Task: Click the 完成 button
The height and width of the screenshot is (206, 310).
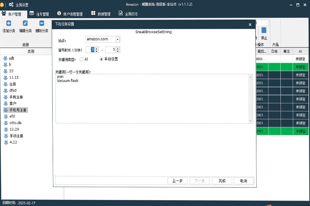Action: [x=222, y=181]
